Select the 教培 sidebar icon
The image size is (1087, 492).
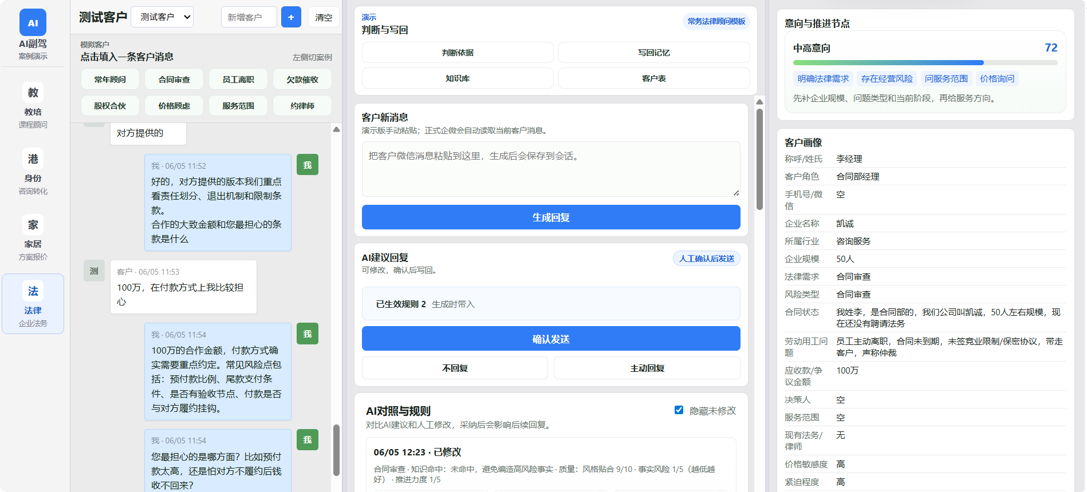(33, 93)
